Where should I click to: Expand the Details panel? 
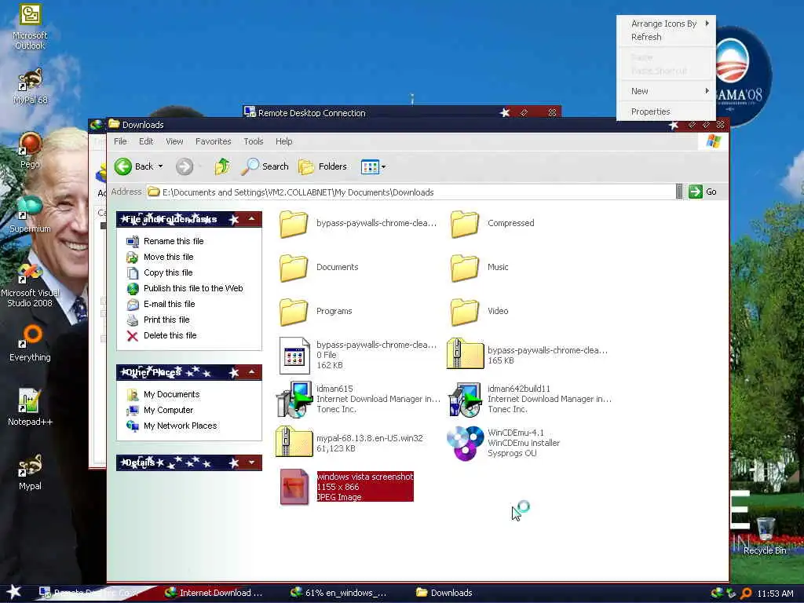coord(252,462)
